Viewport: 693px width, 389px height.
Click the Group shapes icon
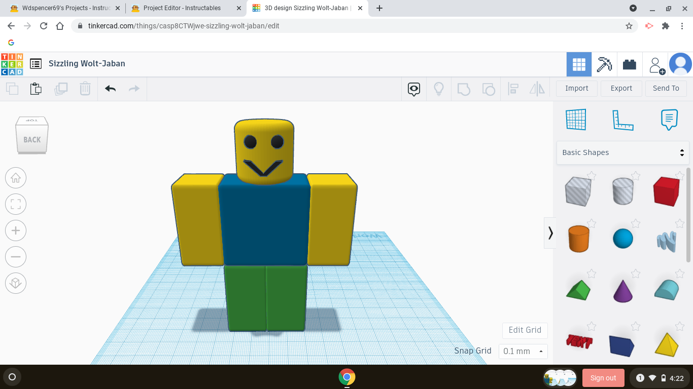(x=464, y=89)
